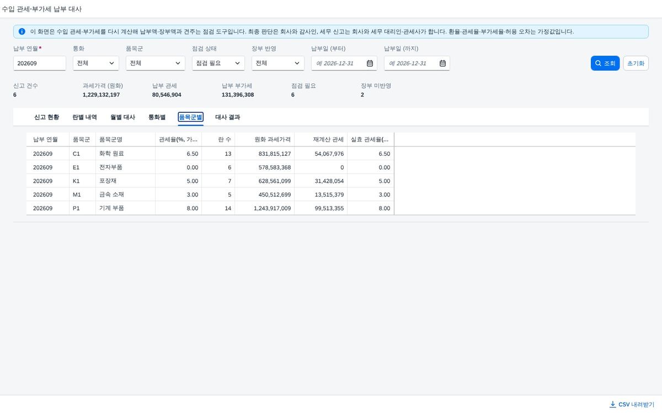Reset filters with 초기화 button
The height and width of the screenshot is (413, 662).
pyautogui.click(x=635, y=63)
